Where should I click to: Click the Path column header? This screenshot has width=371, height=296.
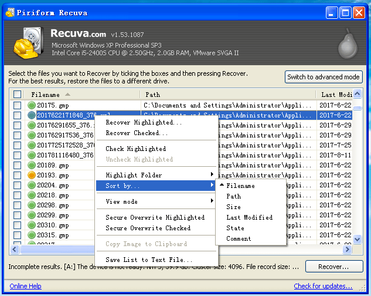click(x=228, y=95)
